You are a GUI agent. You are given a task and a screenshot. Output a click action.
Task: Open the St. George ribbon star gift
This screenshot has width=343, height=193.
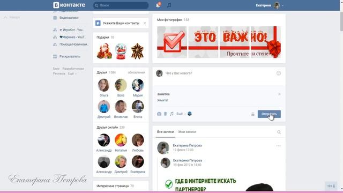tap(137, 51)
